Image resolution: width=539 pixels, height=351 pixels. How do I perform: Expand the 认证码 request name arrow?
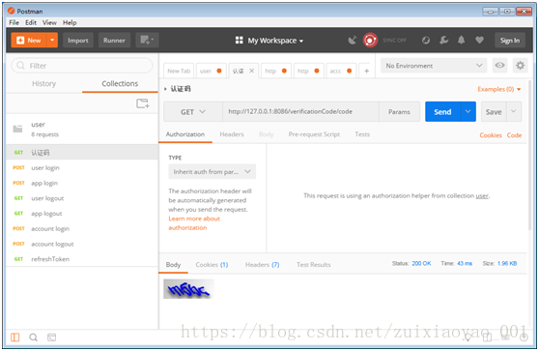165,89
